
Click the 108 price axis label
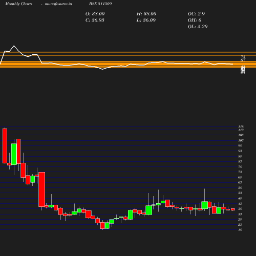[x=241, y=135]
